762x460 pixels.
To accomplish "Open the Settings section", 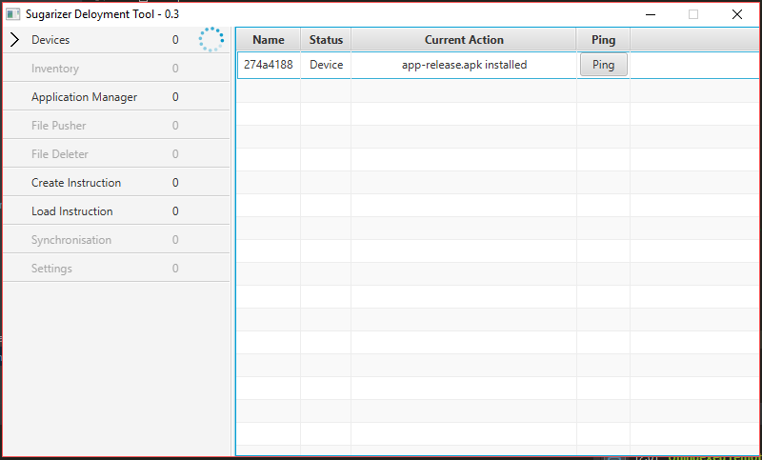I will [51, 269].
